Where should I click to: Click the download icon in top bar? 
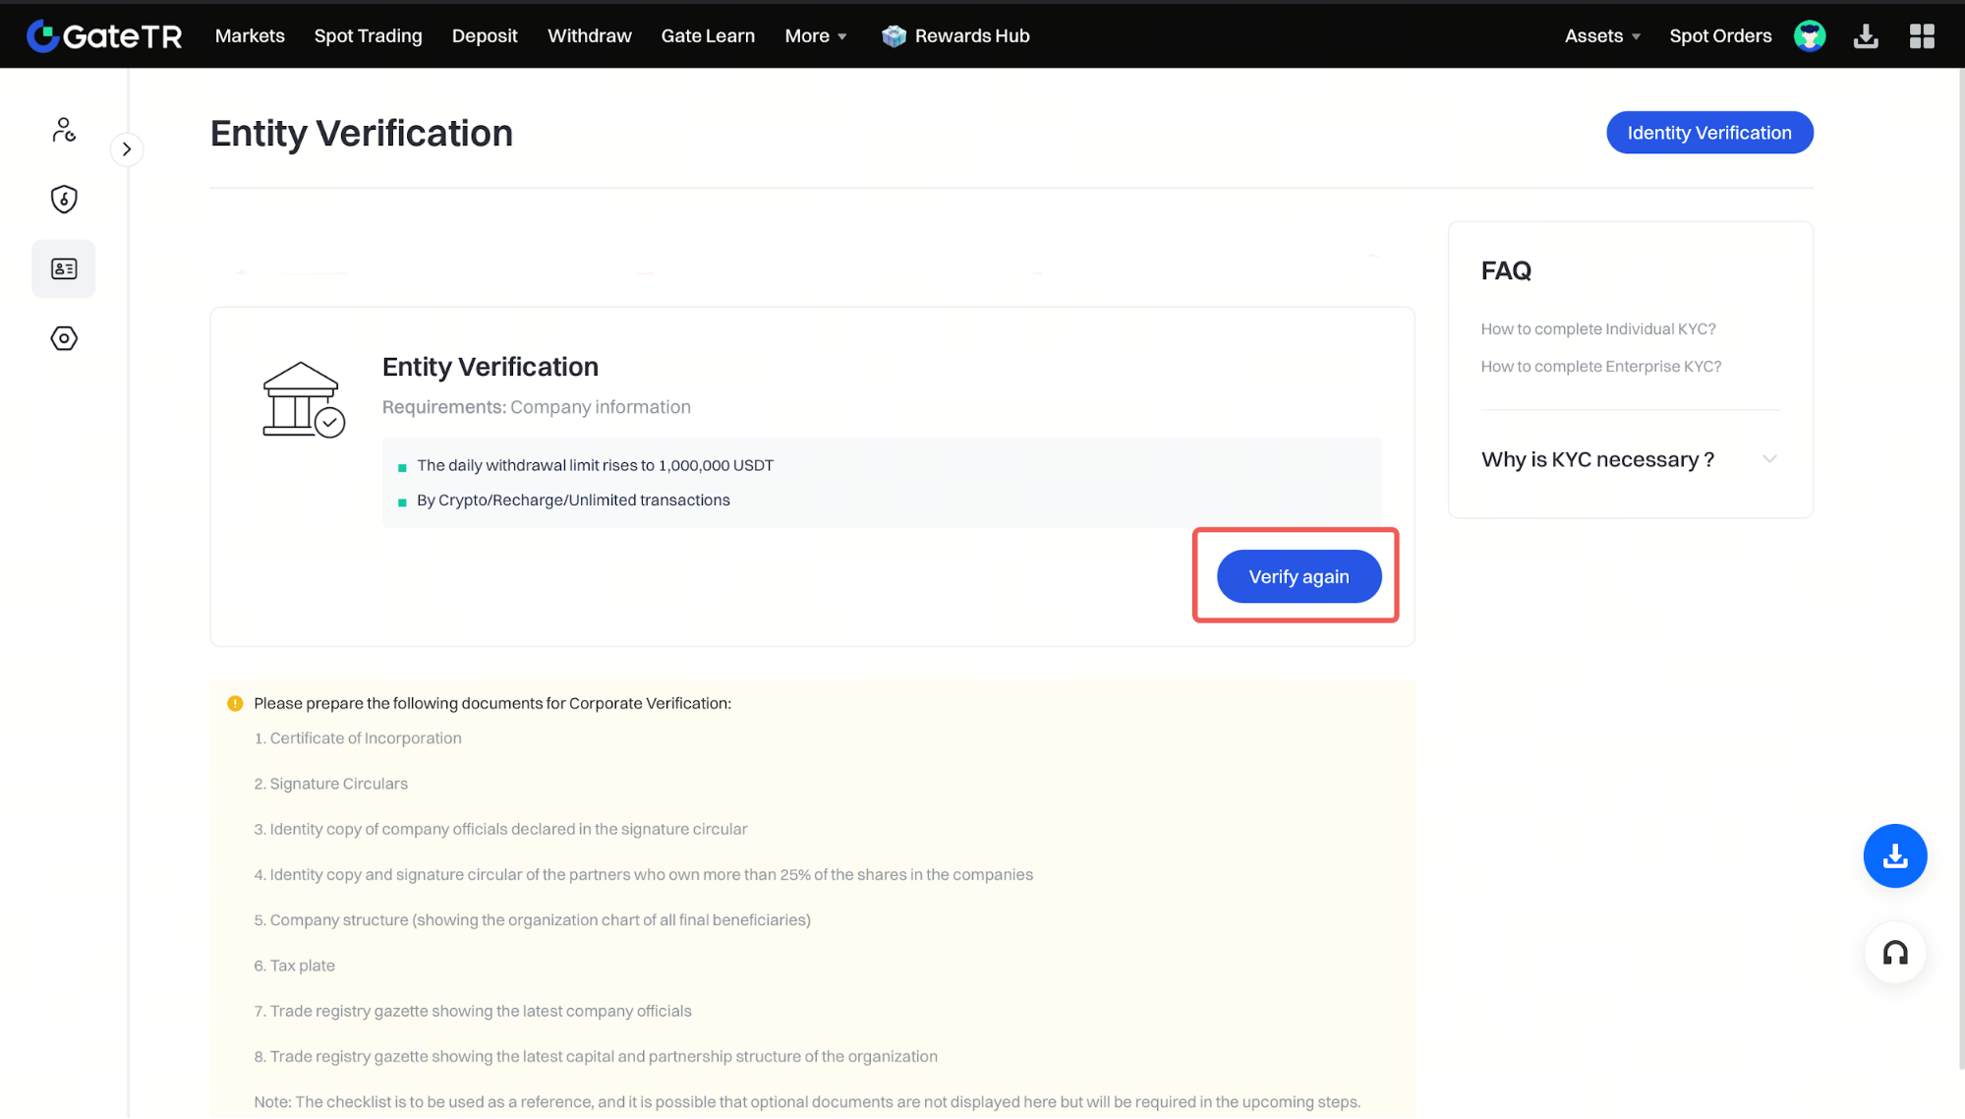[1865, 36]
